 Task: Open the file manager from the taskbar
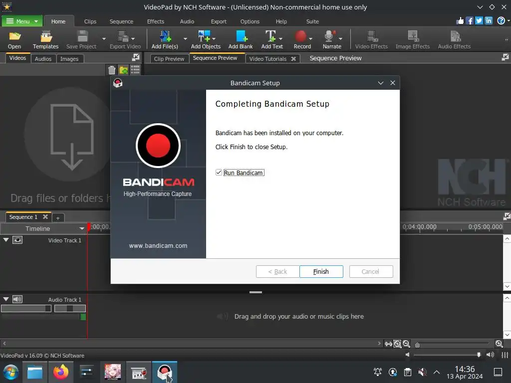(x=35, y=372)
